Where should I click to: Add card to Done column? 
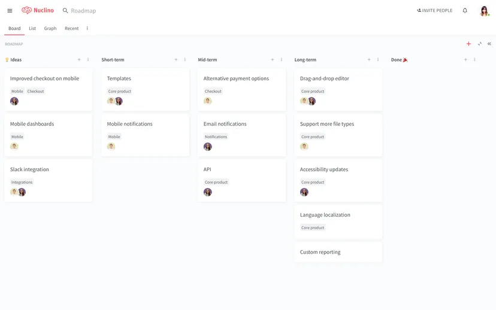465,59
